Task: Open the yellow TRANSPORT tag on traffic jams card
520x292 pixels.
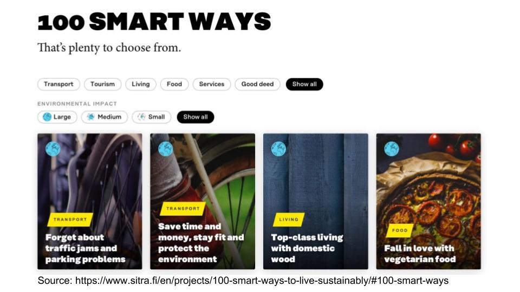Action: [70, 220]
